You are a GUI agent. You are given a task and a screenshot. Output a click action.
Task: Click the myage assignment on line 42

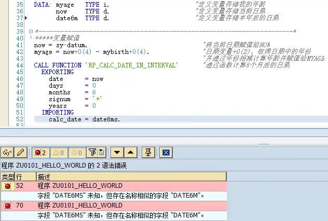(43, 52)
